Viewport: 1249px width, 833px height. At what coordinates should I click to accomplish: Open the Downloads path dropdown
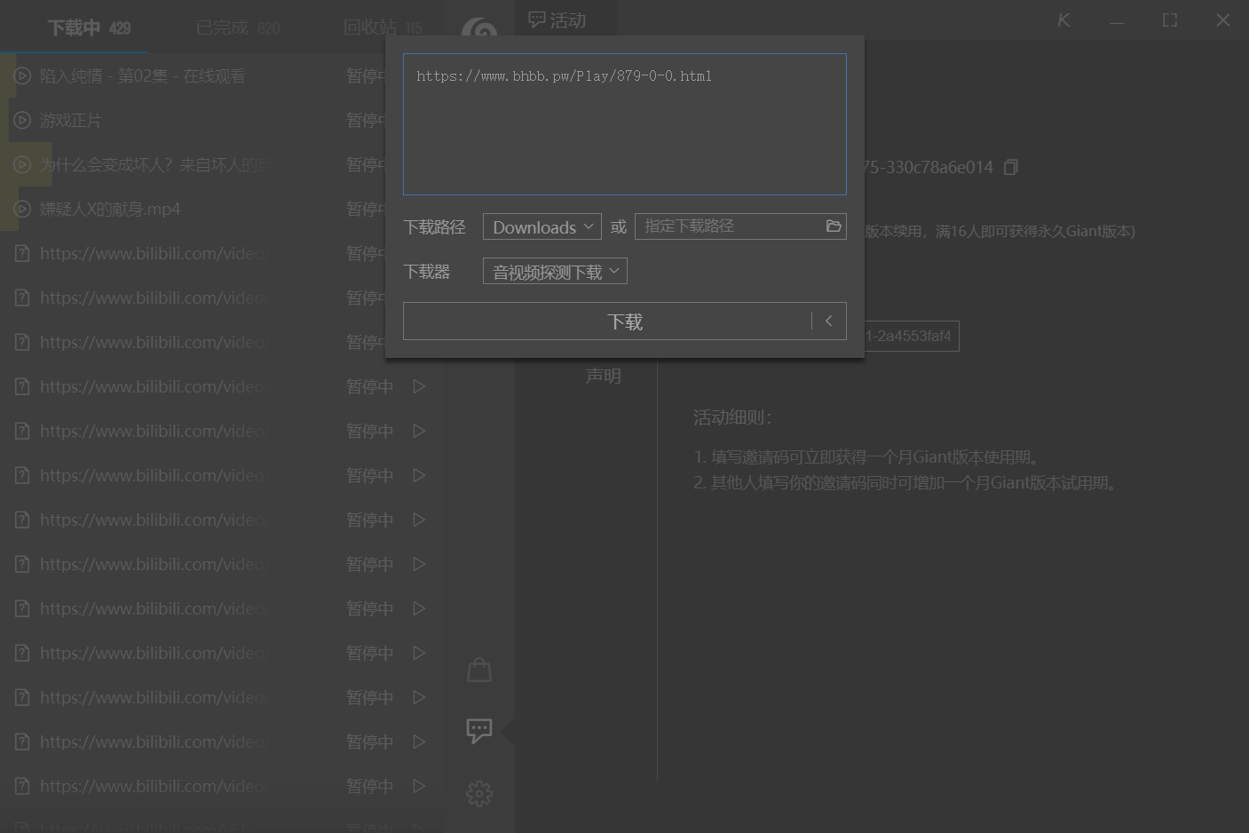542,226
